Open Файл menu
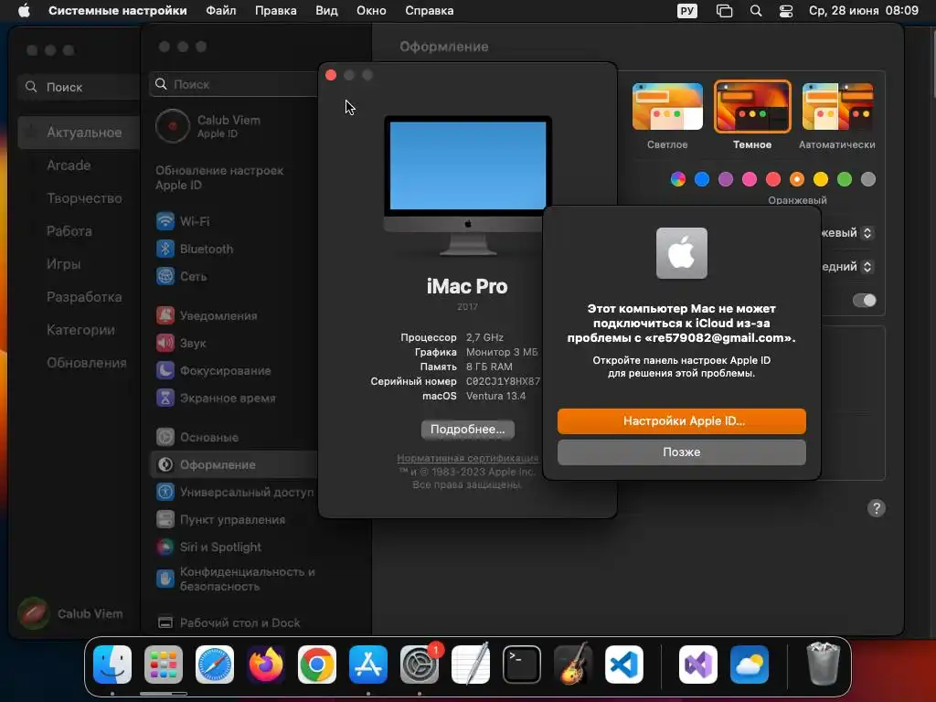936x702 pixels. [221, 11]
